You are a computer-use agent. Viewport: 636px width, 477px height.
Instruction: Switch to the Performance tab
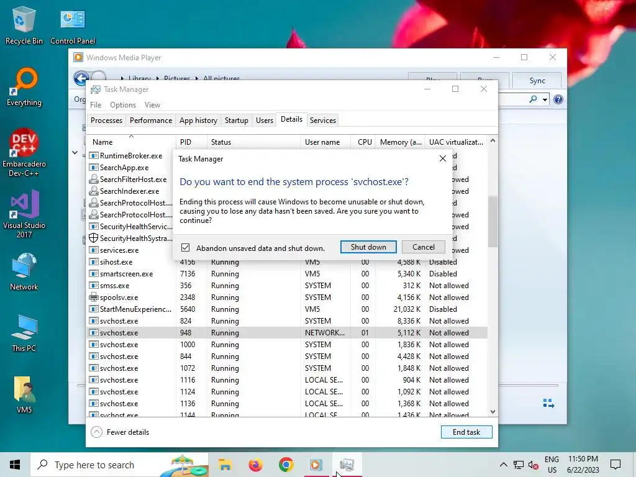click(151, 120)
